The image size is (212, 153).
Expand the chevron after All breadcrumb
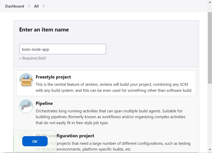(x=44, y=6)
